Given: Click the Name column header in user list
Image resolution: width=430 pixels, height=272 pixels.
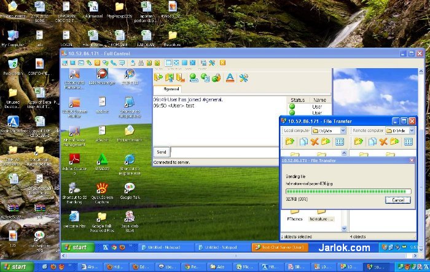Looking at the screenshot, I should tap(320, 100).
